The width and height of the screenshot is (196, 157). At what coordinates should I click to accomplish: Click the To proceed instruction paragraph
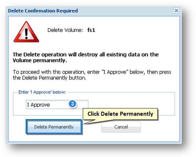pyautogui.click(x=92, y=75)
